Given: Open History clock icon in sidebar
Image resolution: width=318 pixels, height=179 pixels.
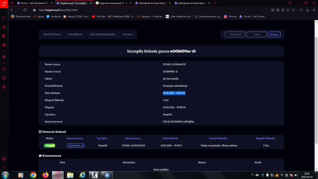Looking at the screenshot, I should click(4, 69).
